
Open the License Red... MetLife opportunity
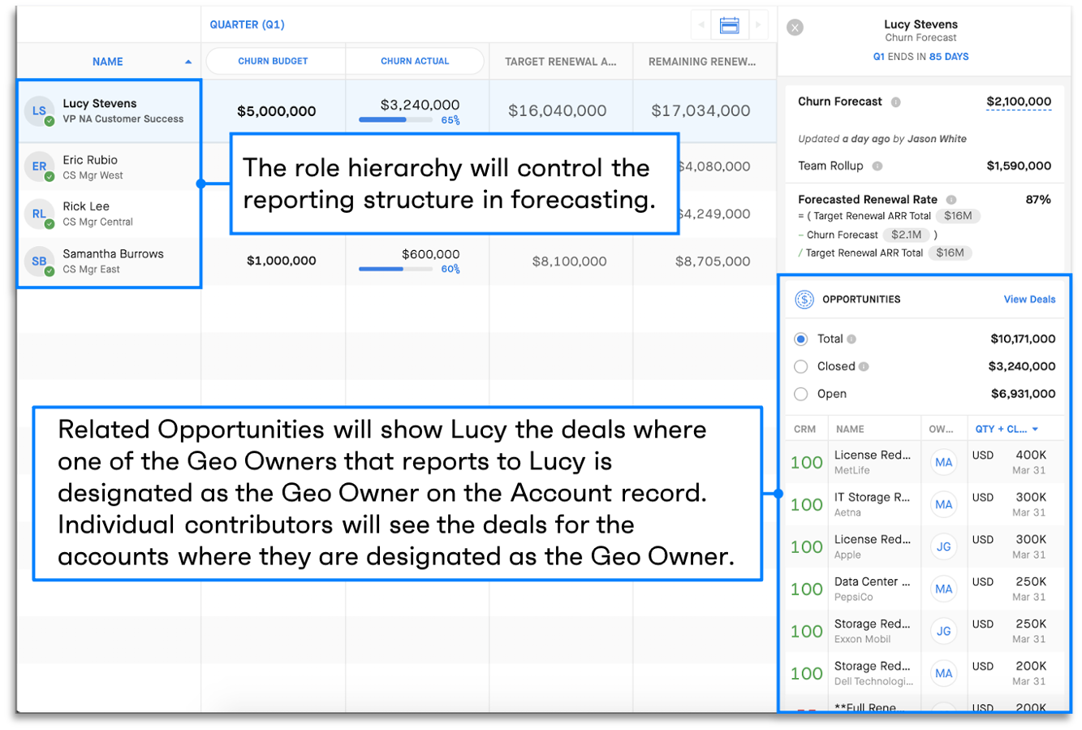tap(873, 462)
